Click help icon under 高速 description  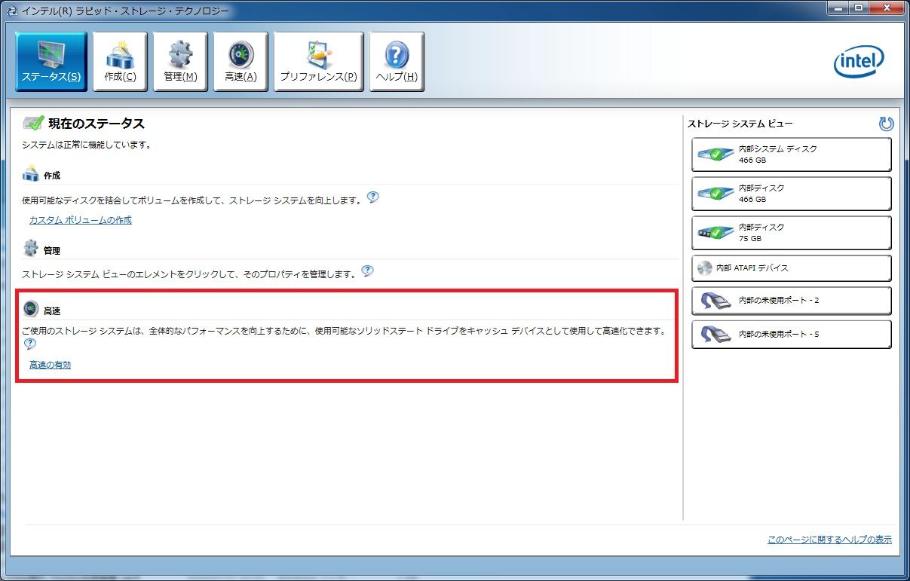[x=29, y=344]
